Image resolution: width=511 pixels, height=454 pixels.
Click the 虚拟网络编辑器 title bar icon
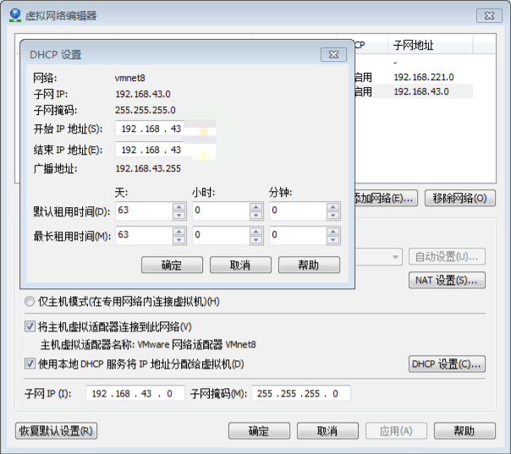tap(15, 14)
